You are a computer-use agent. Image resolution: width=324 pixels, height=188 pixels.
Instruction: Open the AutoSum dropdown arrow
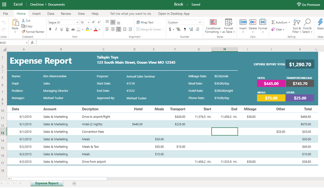tap(289, 22)
